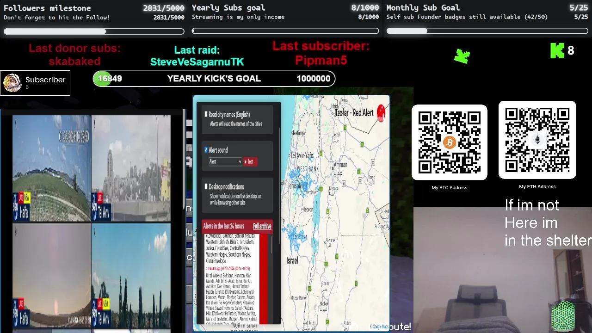Click Tel Aviv-Yafo label on the map
Image resolution: width=592 pixels, height=333 pixels.
coord(301,155)
